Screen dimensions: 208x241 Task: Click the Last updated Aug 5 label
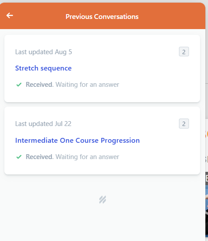click(44, 52)
